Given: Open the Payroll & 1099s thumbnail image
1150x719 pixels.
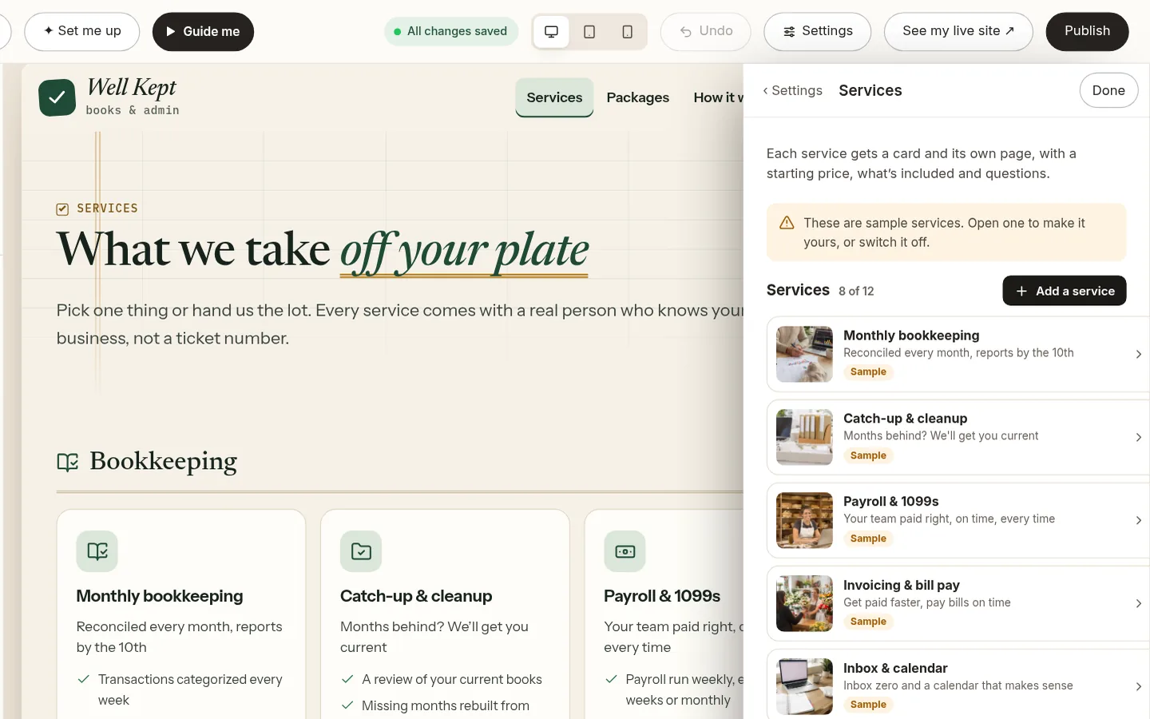Looking at the screenshot, I should [x=804, y=520].
